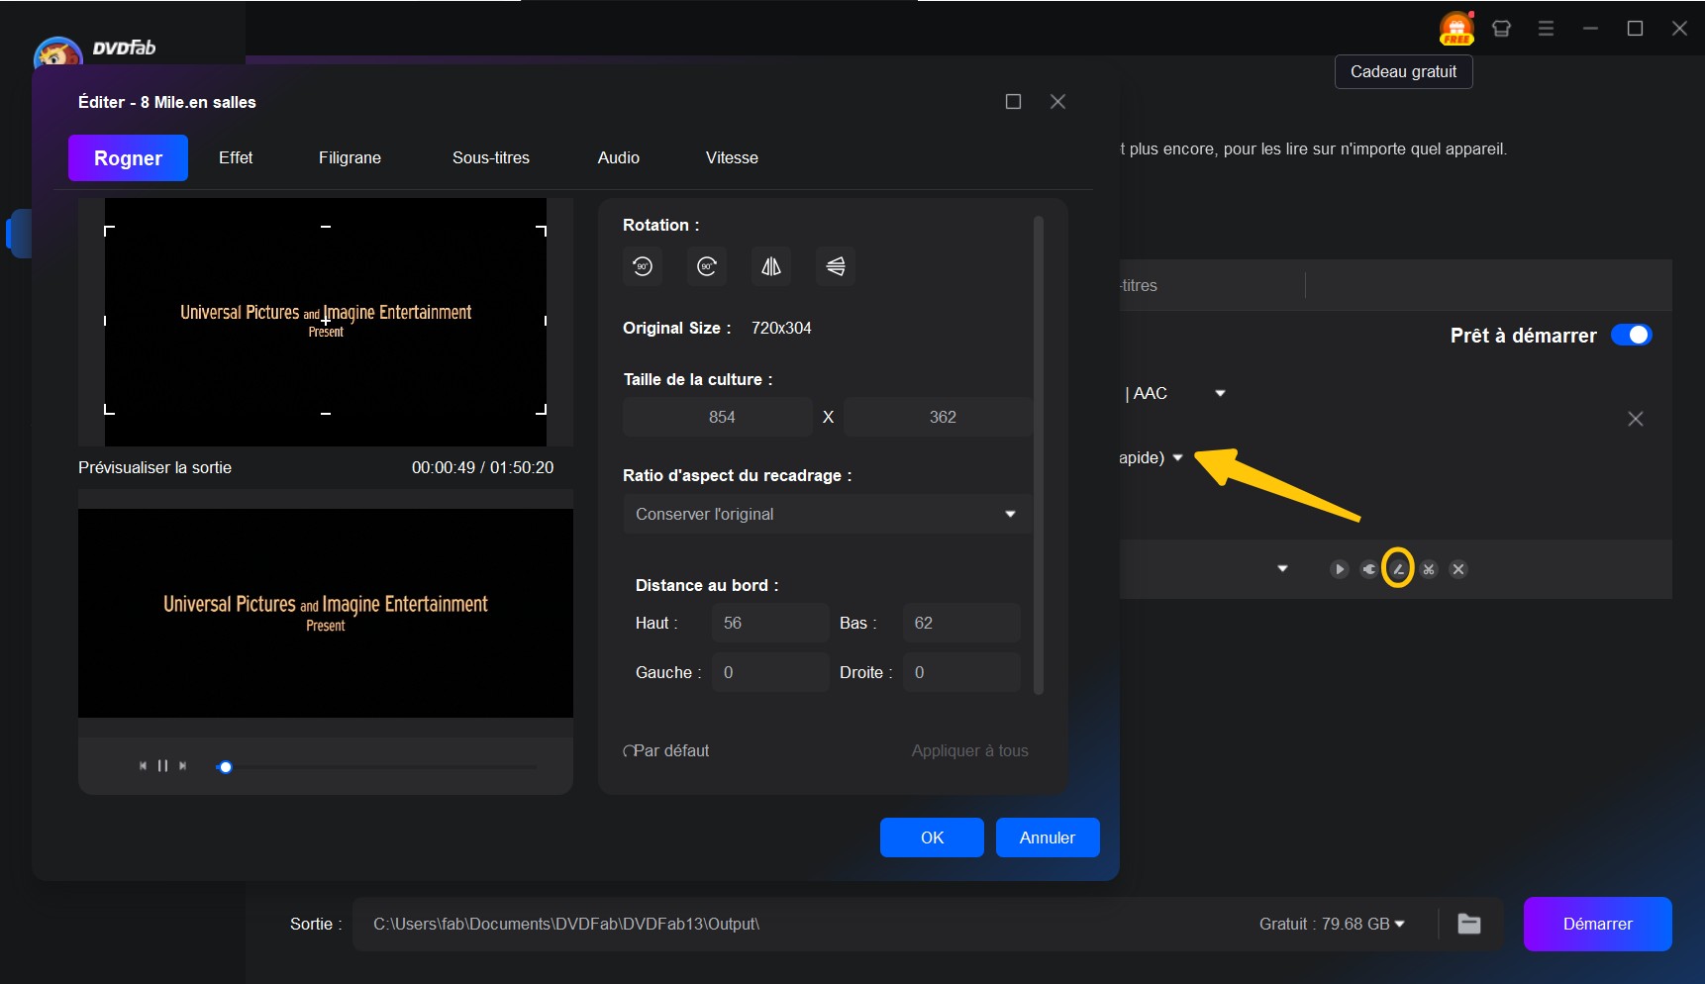Click the circled edit pencil icon
This screenshot has height=984, width=1705.
pyautogui.click(x=1398, y=569)
